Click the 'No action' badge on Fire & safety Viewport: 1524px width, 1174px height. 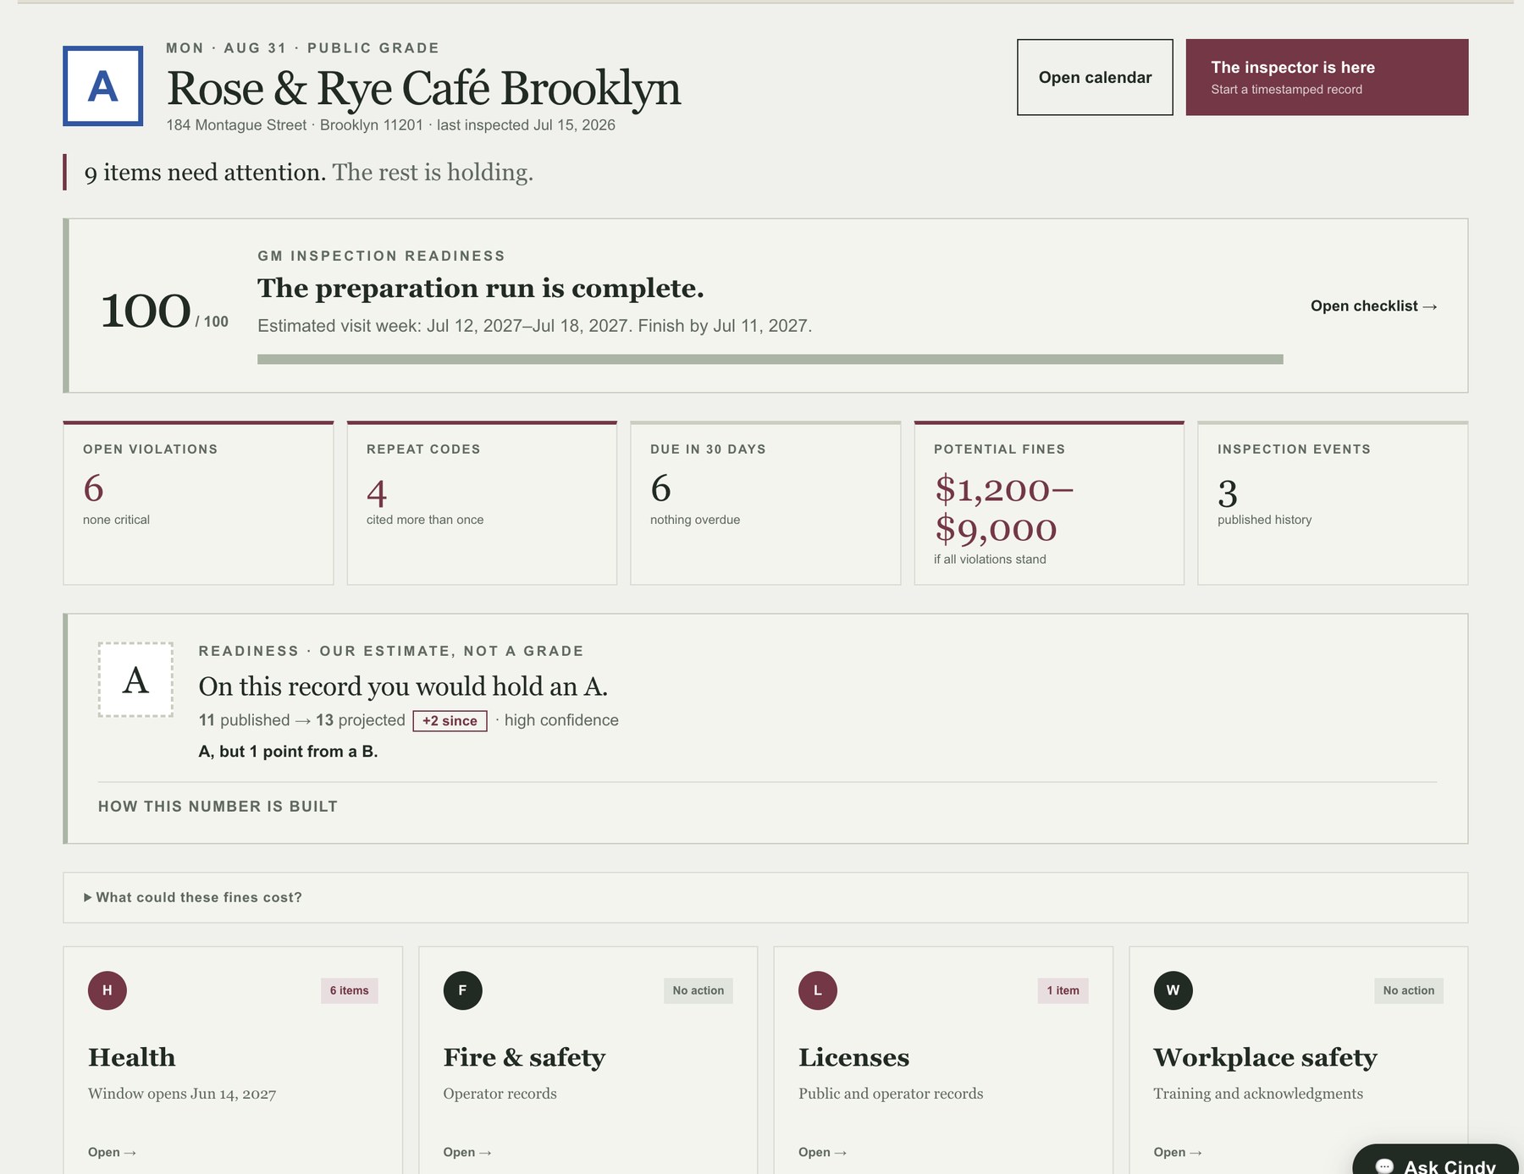[698, 990]
